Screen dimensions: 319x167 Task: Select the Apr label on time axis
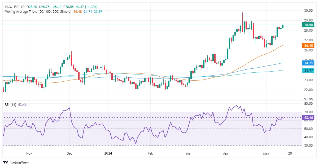tap(226, 153)
